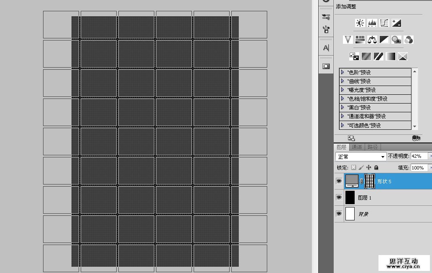Viewport: 432px width, 273px height.
Task: Add a Threshold adjustment
Action: [378, 56]
